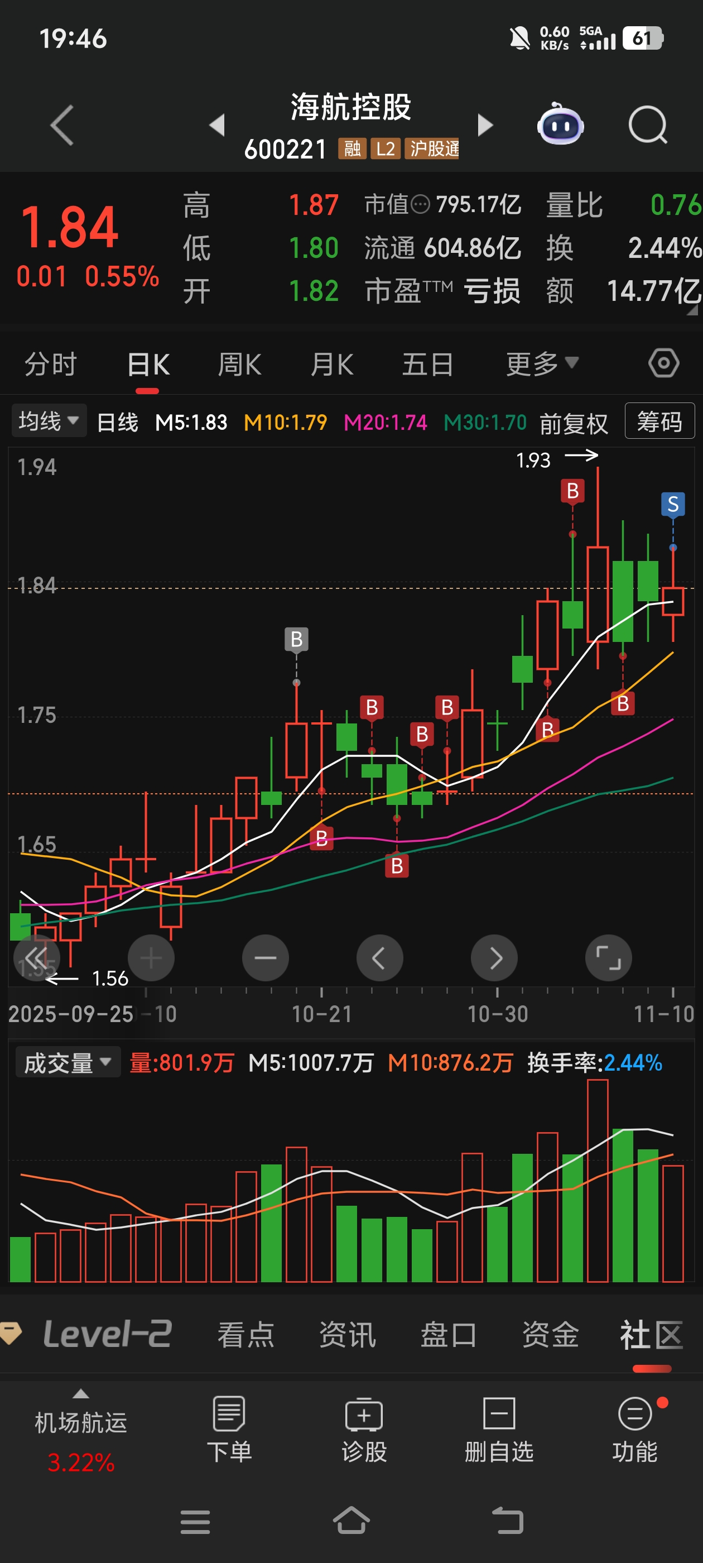Tap the last volume bar in the volume chart
703x1563 pixels.
coord(673,1223)
